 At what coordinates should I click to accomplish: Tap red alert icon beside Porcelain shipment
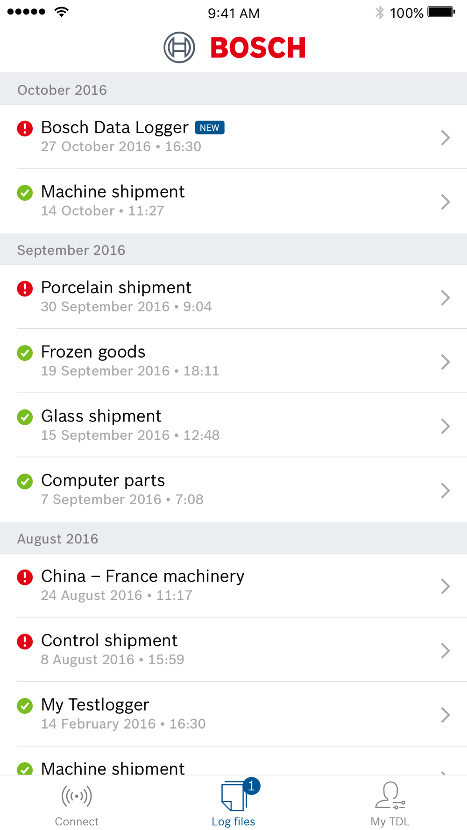click(x=25, y=288)
